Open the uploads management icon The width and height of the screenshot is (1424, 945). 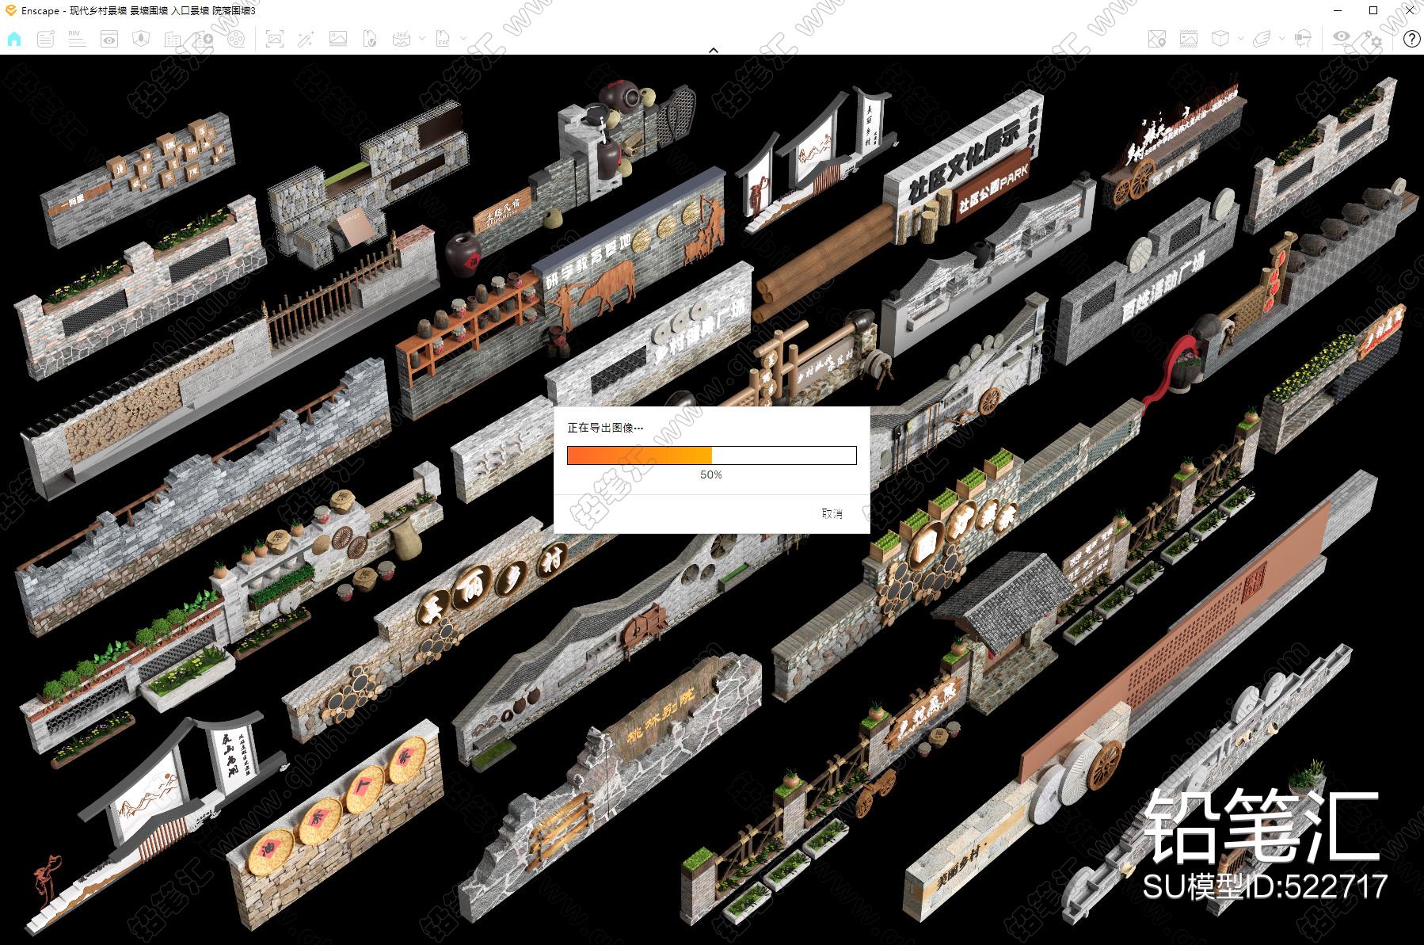click(x=204, y=39)
